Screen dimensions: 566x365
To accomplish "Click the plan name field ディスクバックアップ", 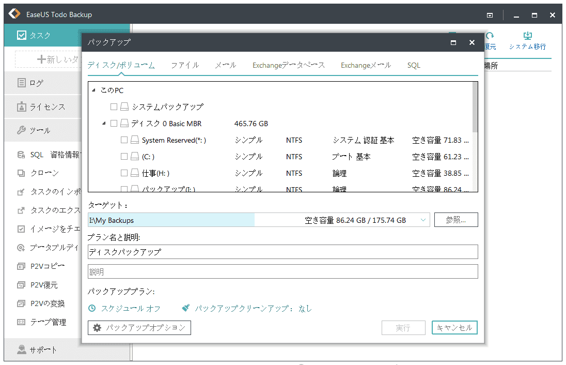I will (x=282, y=252).
